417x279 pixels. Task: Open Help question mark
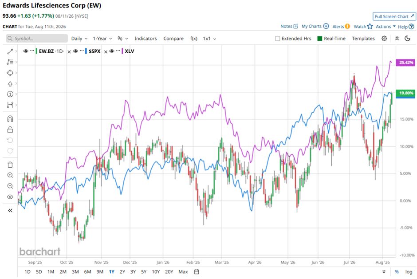pos(411,27)
